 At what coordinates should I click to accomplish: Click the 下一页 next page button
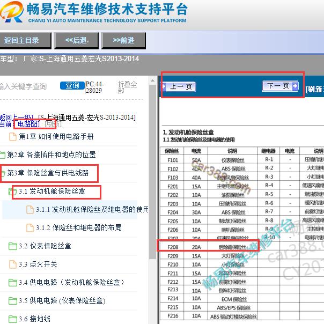tap(280, 86)
